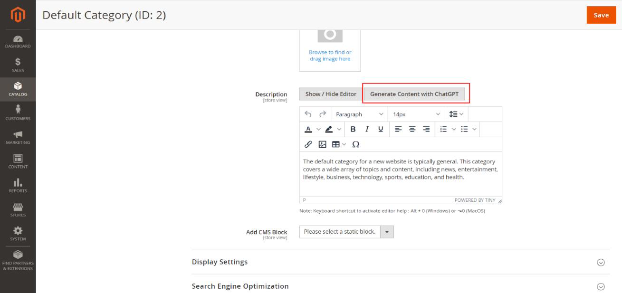The image size is (622, 293).
Task: Toggle underline formatting
Action: (x=381, y=129)
